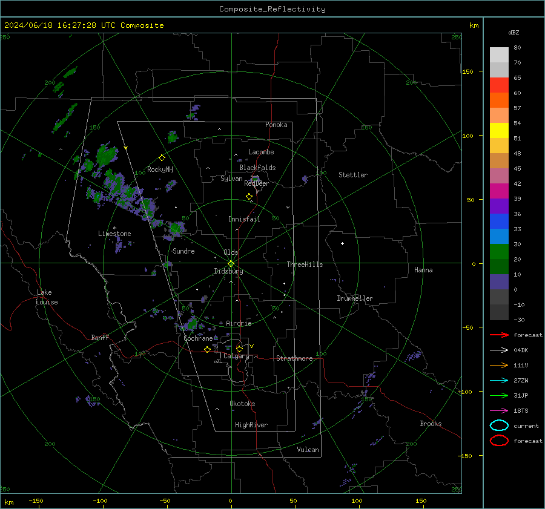545x509 pixels.
Task: Click the -100 tick on bottom km axis
Action: (x=100, y=501)
